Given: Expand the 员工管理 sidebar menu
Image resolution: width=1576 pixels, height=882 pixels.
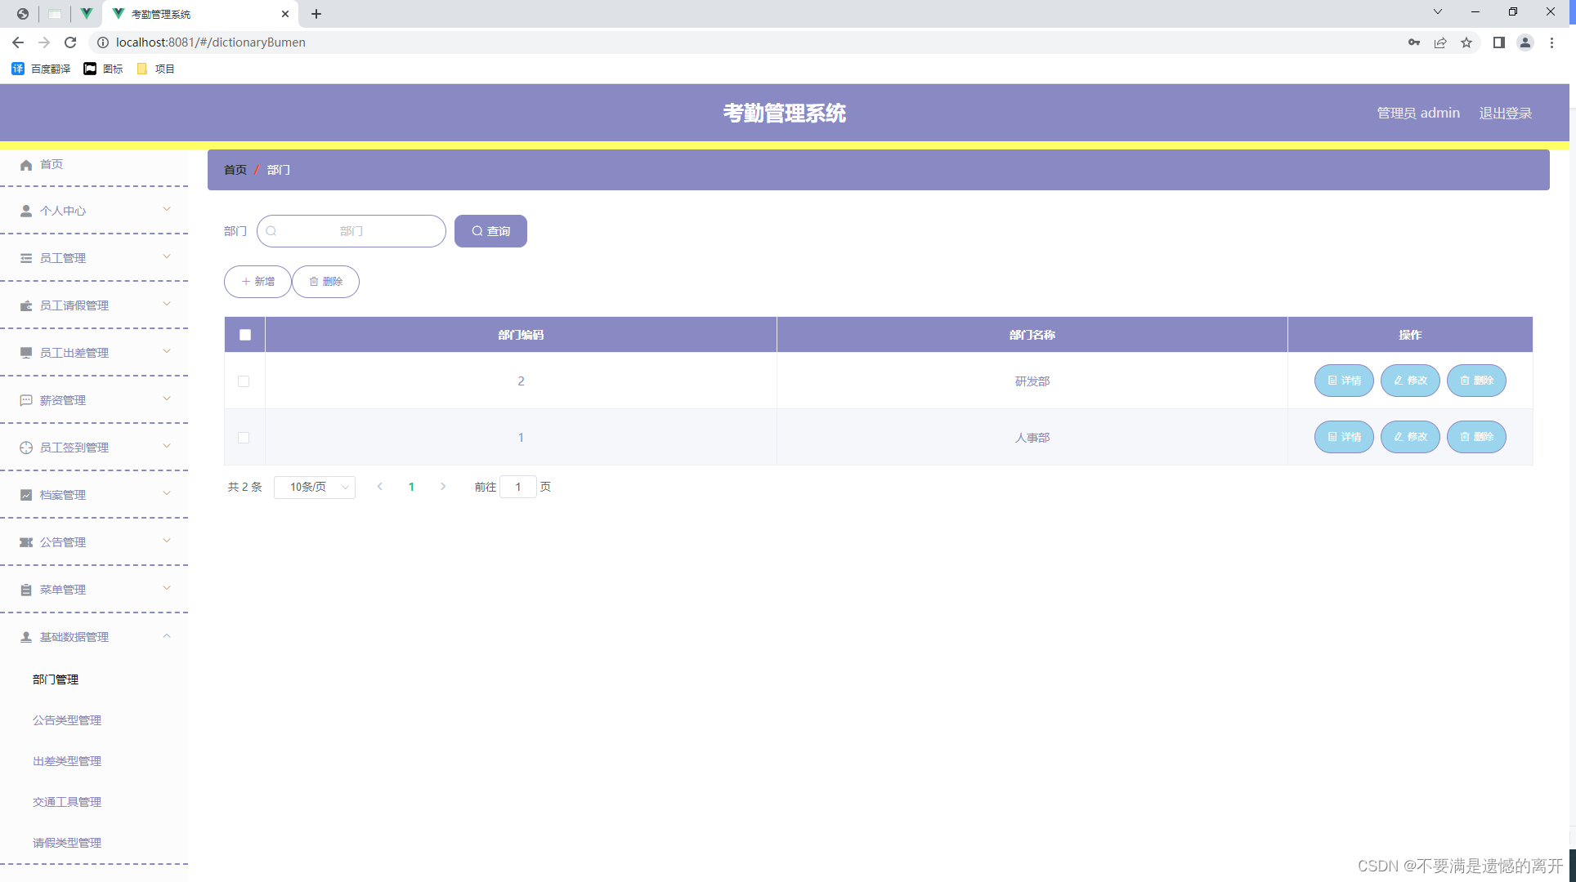Looking at the screenshot, I should (x=94, y=258).
